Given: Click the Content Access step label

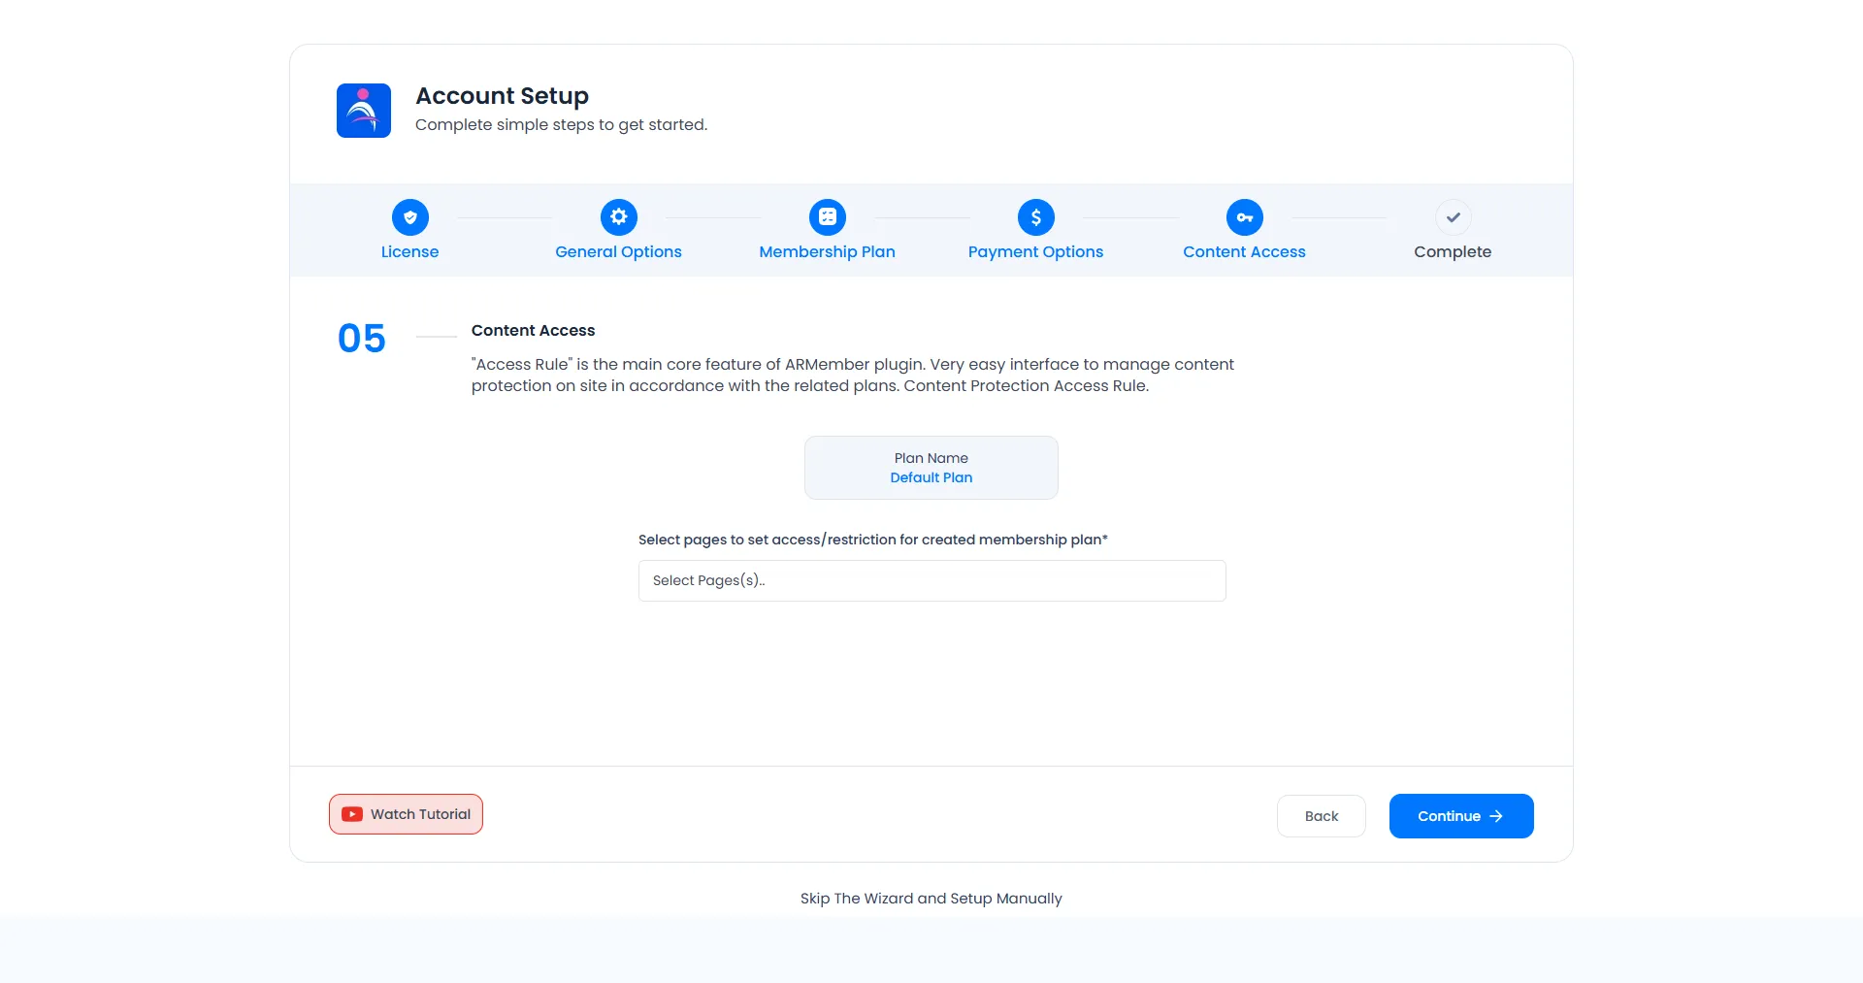Looking at the screenshot, I should (1245, 251).
